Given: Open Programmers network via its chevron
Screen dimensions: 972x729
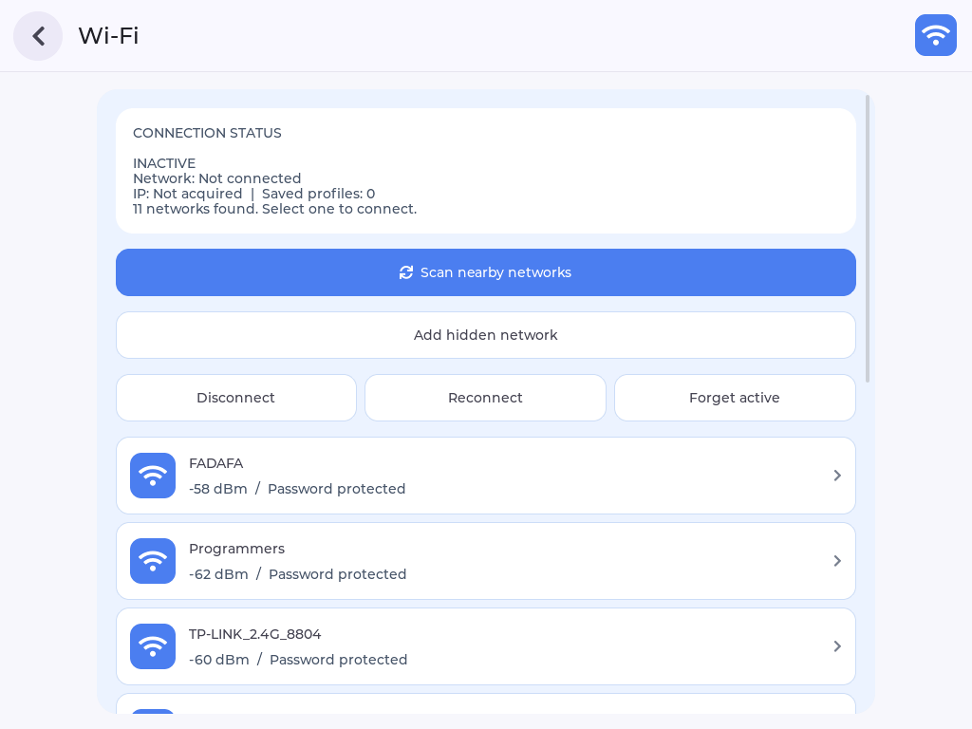Looking at the screenshot, I should click(x=837, y=561).
